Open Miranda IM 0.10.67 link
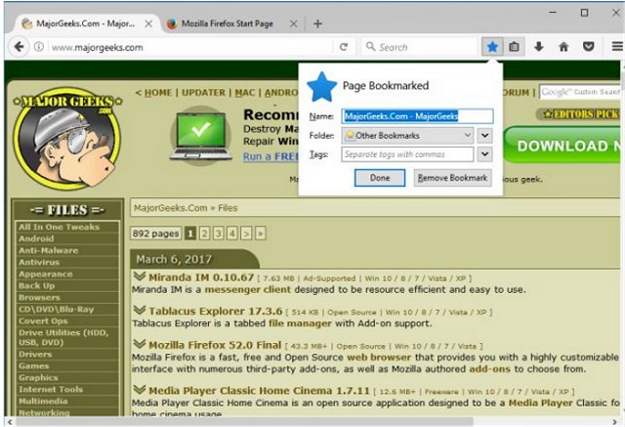 pyautogui.click(x=201, y=278)
